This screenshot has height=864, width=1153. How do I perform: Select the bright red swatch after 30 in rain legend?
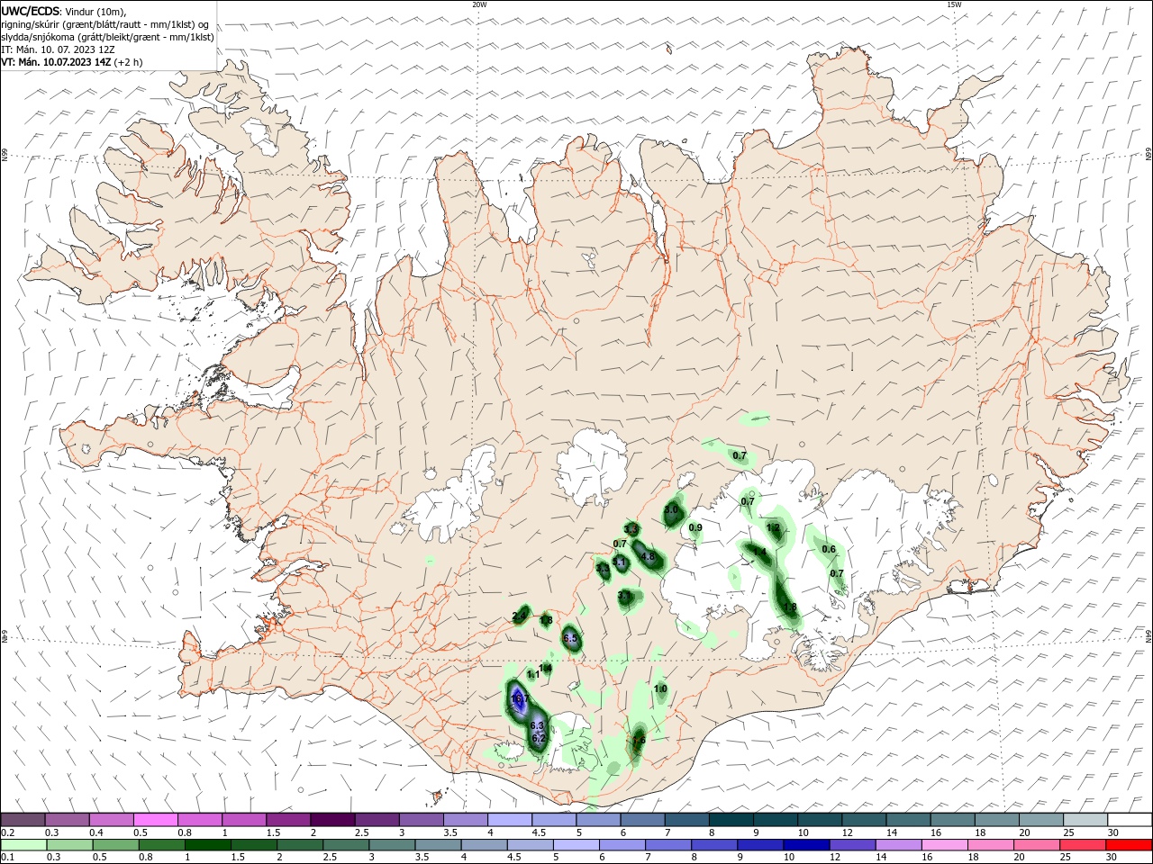(1130, 845)
